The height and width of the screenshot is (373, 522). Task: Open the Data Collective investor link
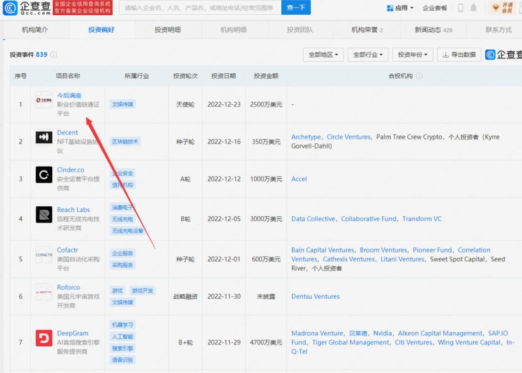(x=313, y=219)
